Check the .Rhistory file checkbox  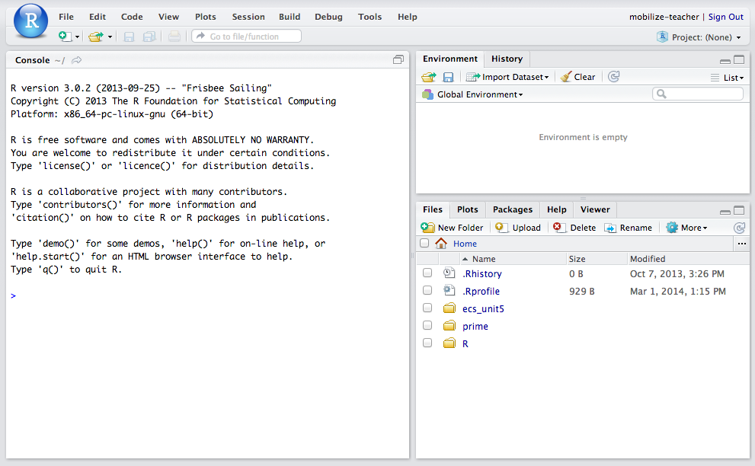(427, 273)
